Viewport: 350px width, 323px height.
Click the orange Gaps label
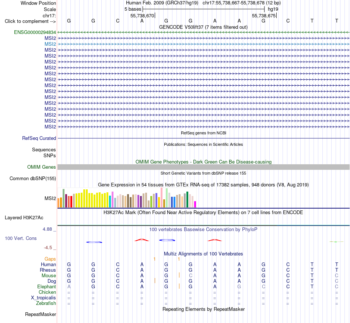click(50, 259)
